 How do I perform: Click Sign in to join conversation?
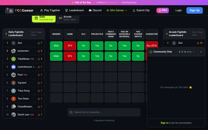[164, 123]
